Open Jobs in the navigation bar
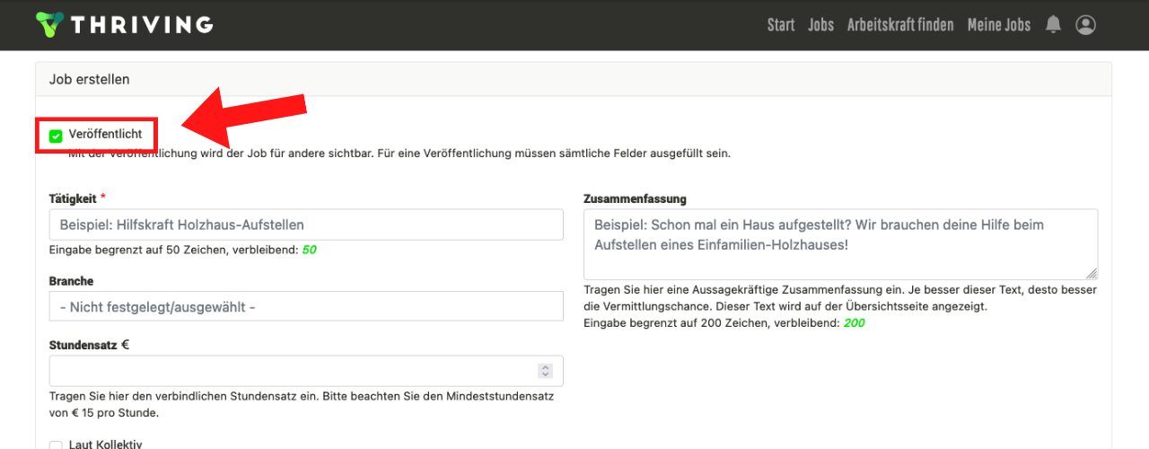The width and height of the screenshot is (1149, 449). point(820,24)
